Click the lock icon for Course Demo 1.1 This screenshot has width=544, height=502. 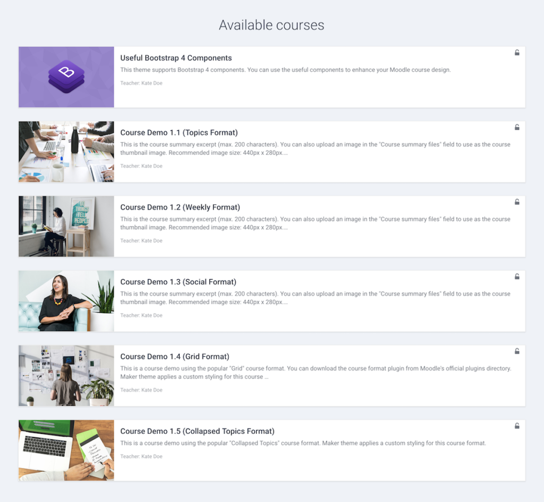(516, 127)
